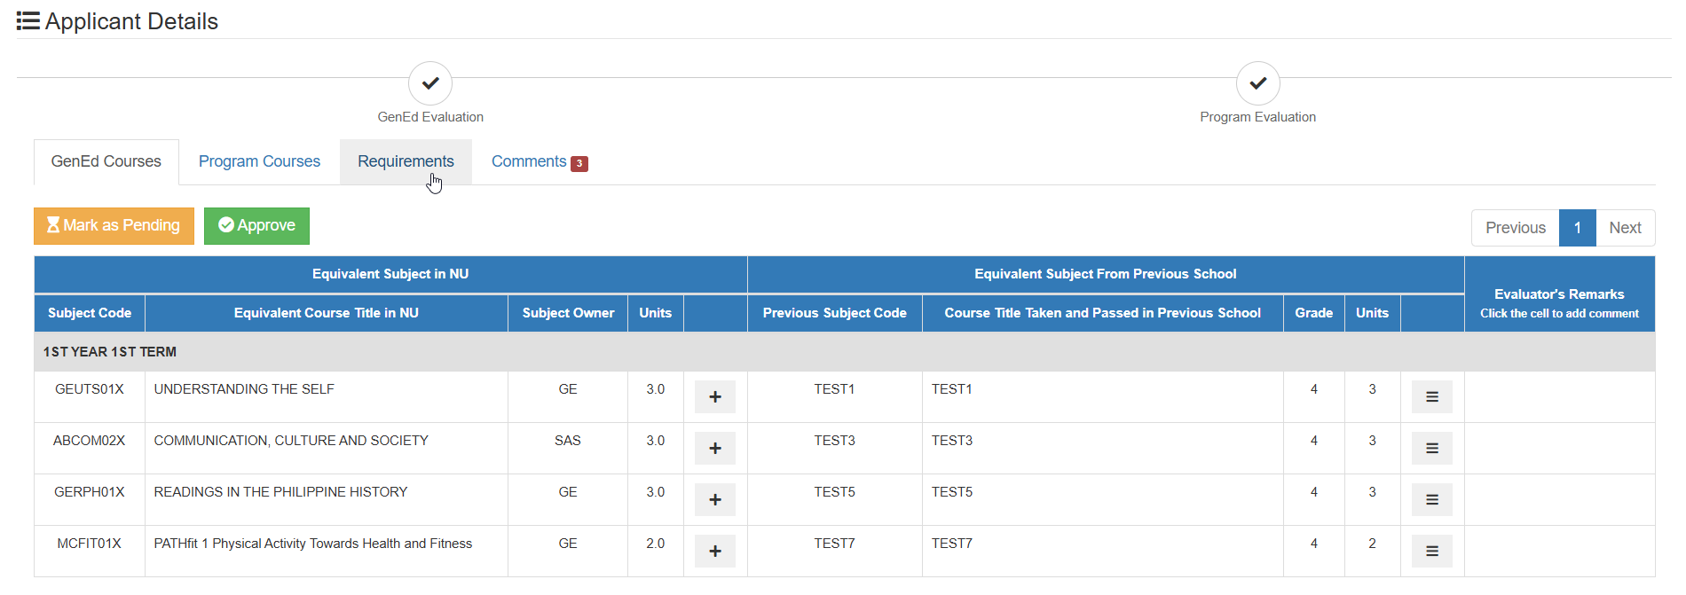This screenshot has height=595, width=1686.
Task: Click plus icon for READINGS IN PHILIPPINE HISTORY
Action: (x=715, y=499)
